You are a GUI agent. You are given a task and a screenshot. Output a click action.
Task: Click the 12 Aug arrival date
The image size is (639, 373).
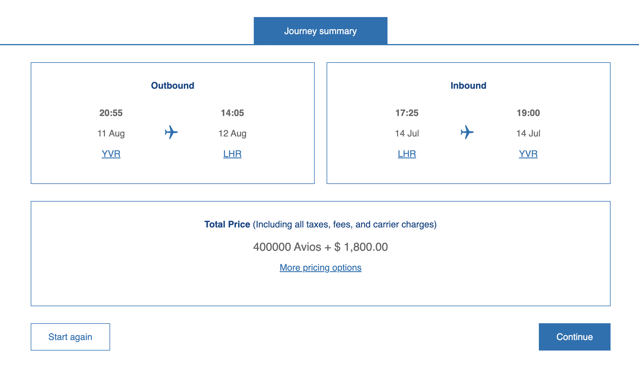[232, 133]
